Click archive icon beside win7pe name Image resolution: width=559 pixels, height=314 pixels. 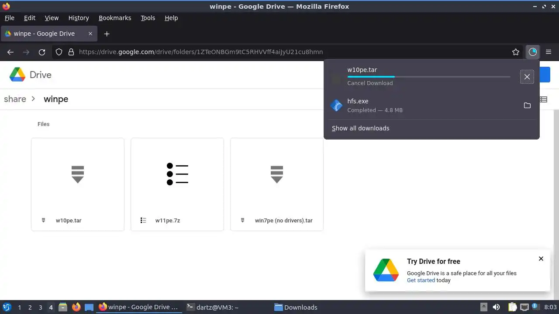point(242,220)
